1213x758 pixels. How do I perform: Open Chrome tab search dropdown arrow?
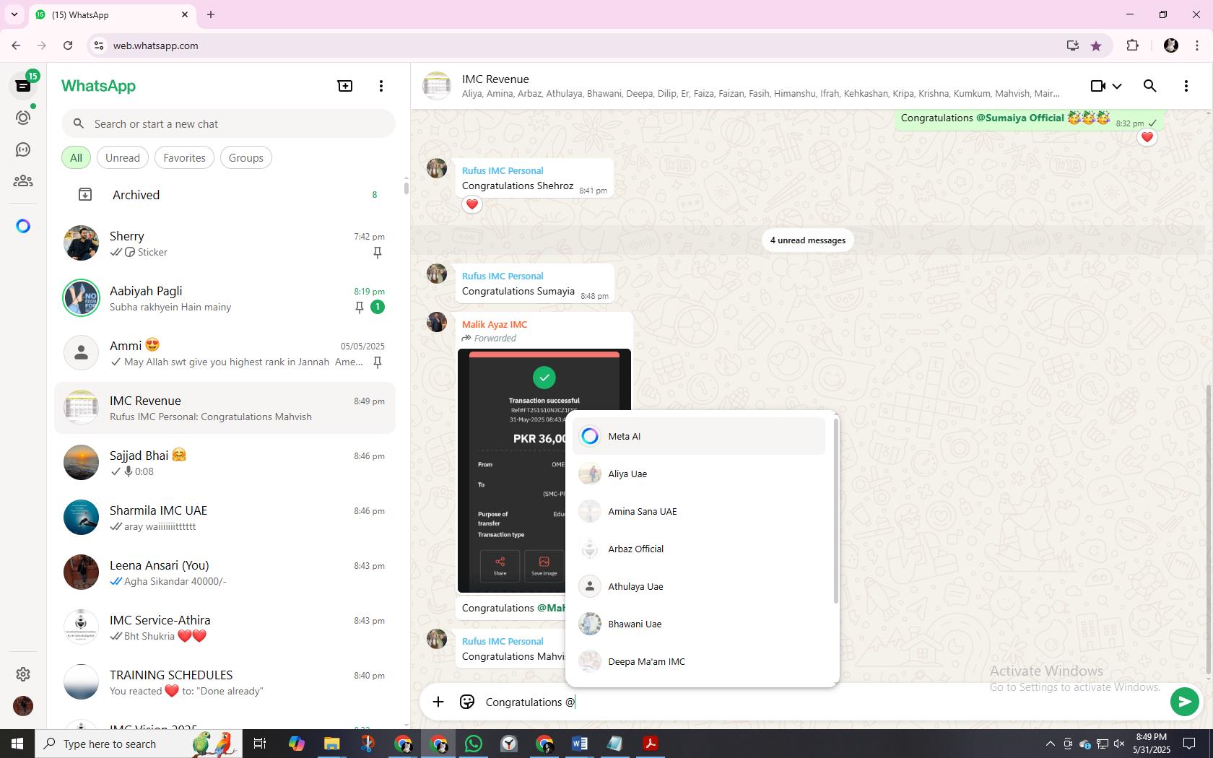point(14,14)
